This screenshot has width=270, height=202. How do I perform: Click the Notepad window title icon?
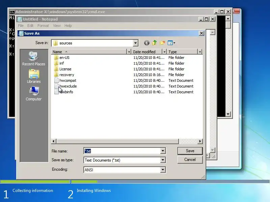(x=20, y=19)
